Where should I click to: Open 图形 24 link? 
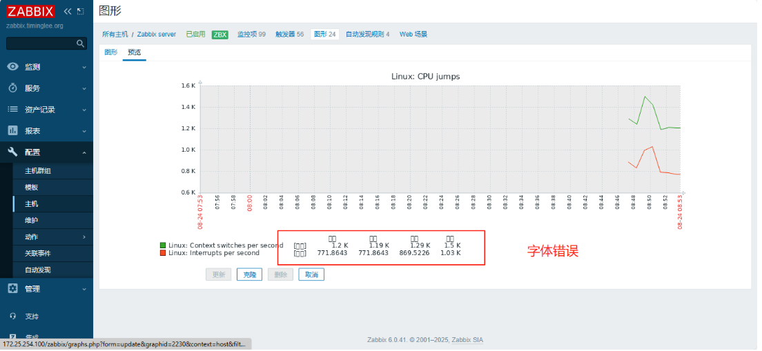(x=325, y=34)
